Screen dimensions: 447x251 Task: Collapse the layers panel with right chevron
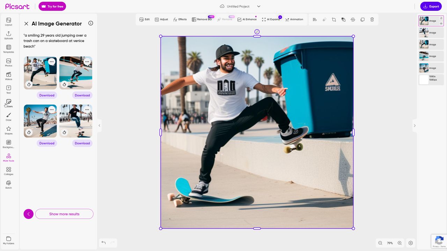tap(415, 125)
